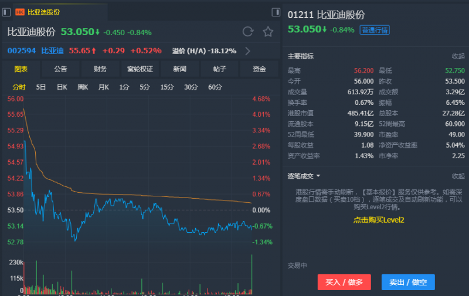Switch to 15分 chart interval
This screenshot has height=296, width=469.
coord(167,87)
